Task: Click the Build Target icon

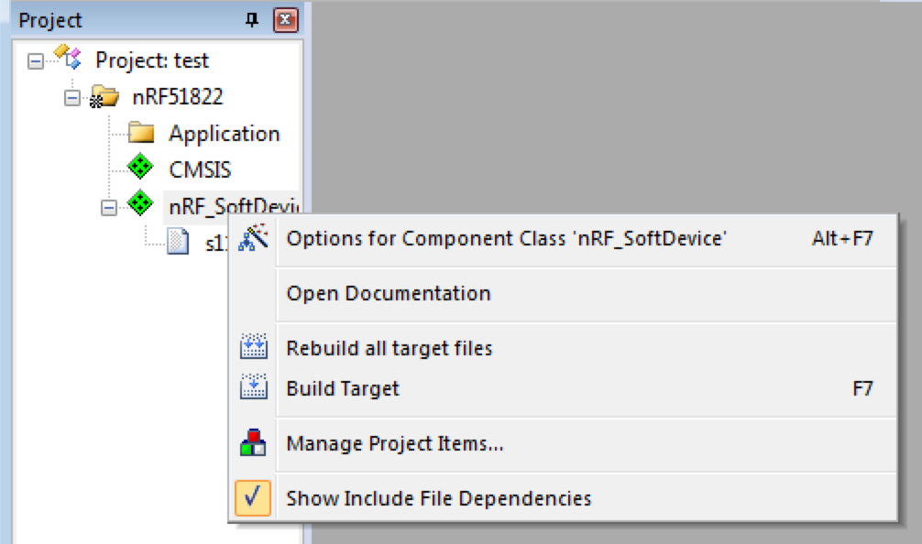Action: [x=252, y=388]
